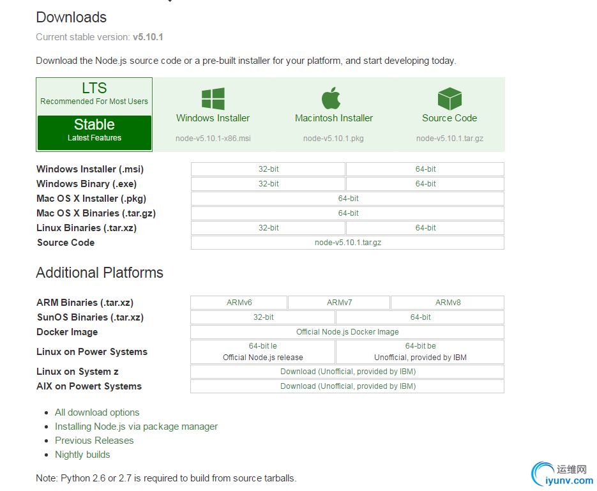Click the Mac OS X Installer (.pkg) row label
The width and height of the screenshot is (597, 491).
pos(91,199)
